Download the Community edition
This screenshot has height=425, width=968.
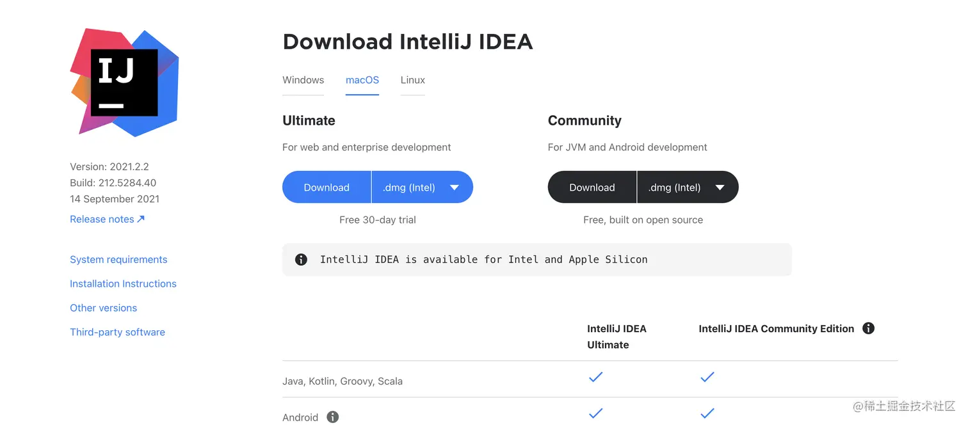(x=592, y=188)
